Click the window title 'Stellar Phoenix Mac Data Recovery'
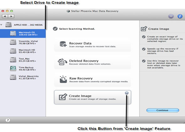185x132 pixels. (95, 11)
